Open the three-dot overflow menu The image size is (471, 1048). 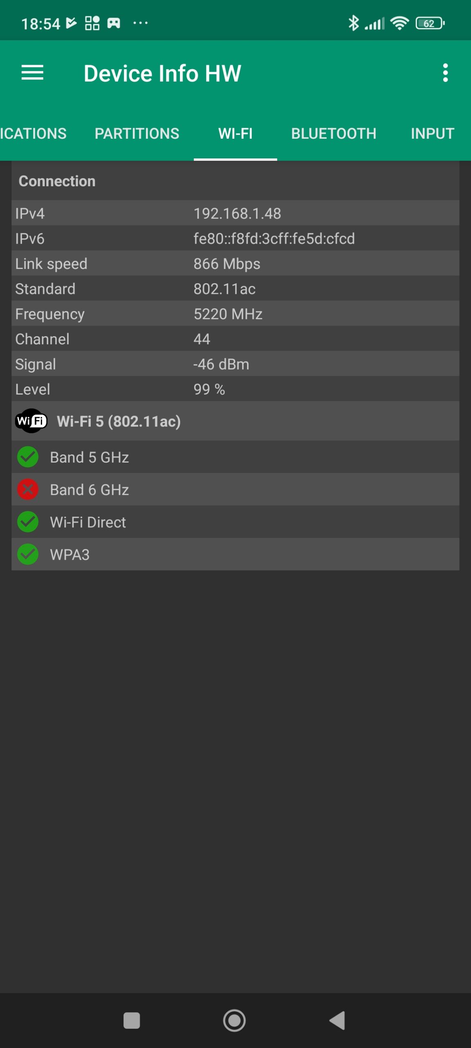click(445, 73)
